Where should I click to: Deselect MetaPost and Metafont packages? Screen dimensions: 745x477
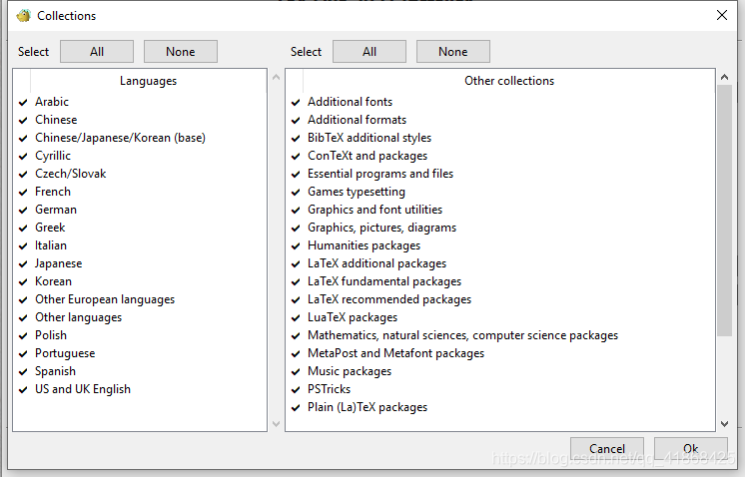click(296, 353)
